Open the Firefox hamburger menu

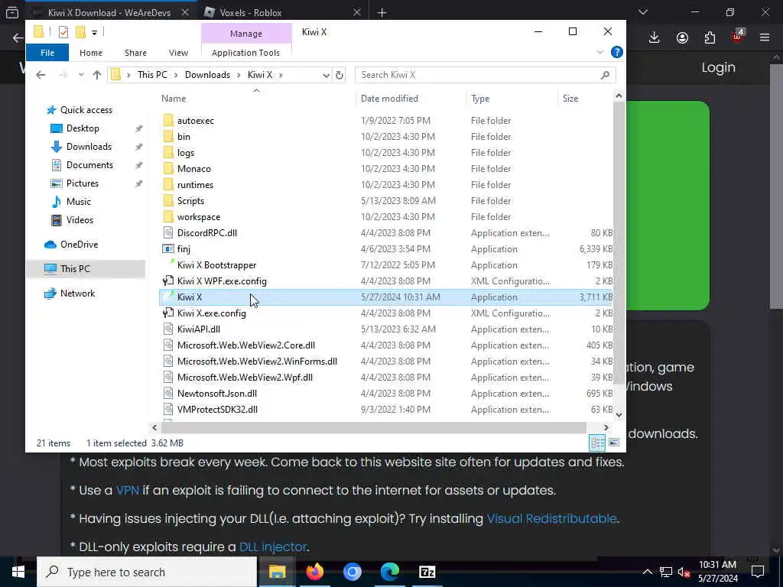[765, 37]
